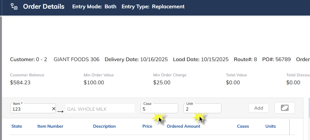The width and height of the screenshot is (310, 140).
Task: Click the arrow icon beside the Item field
Action: 60,112
